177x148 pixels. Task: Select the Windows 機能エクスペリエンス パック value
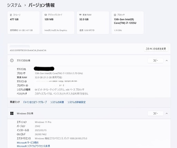pos(61,138)
